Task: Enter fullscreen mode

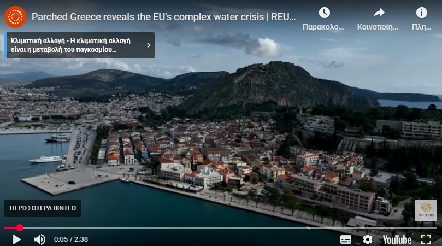Action: [x=426, y=239]
